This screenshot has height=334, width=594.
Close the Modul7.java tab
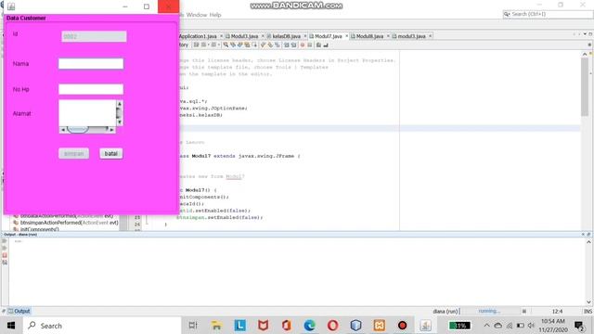tap(346, 36)
